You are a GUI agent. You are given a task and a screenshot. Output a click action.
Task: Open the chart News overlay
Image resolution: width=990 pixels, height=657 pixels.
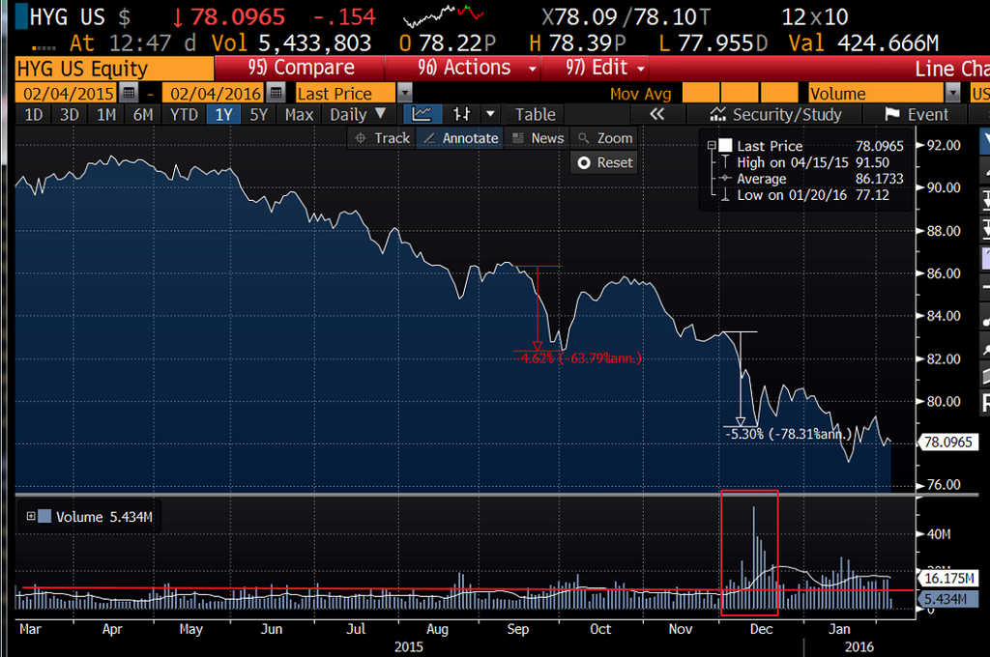[538, 137]
